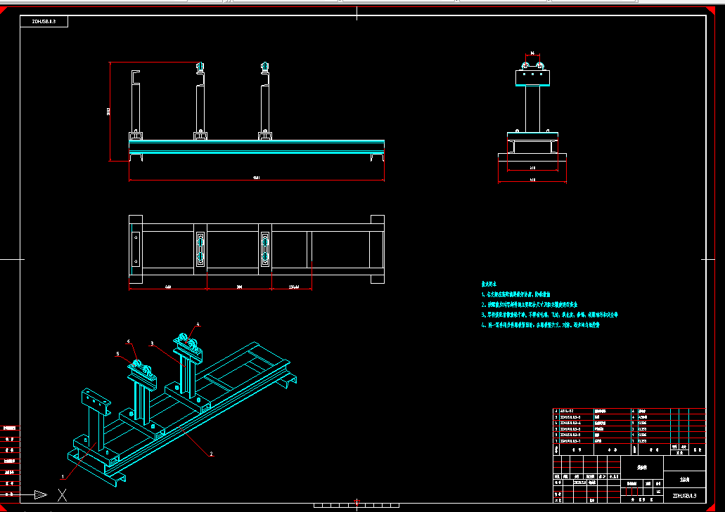Viewport: 725px width, 512px height.
Task: Click the vertical height dimension of front view
Action: point(109,111)
